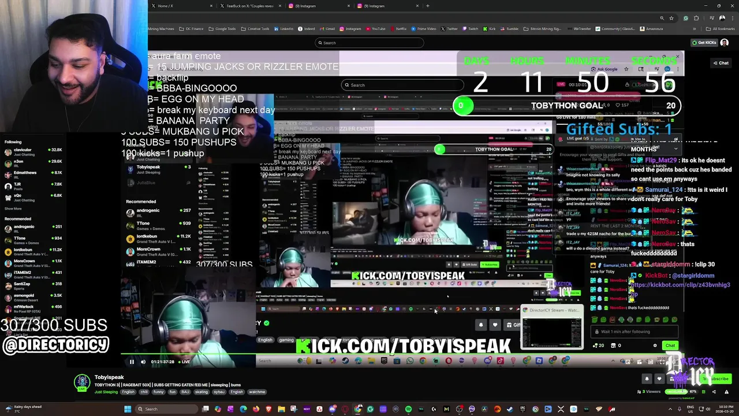The image size is (739, 416).
Task: Open the Prime Video bookmark
Action: click(424, 29)
